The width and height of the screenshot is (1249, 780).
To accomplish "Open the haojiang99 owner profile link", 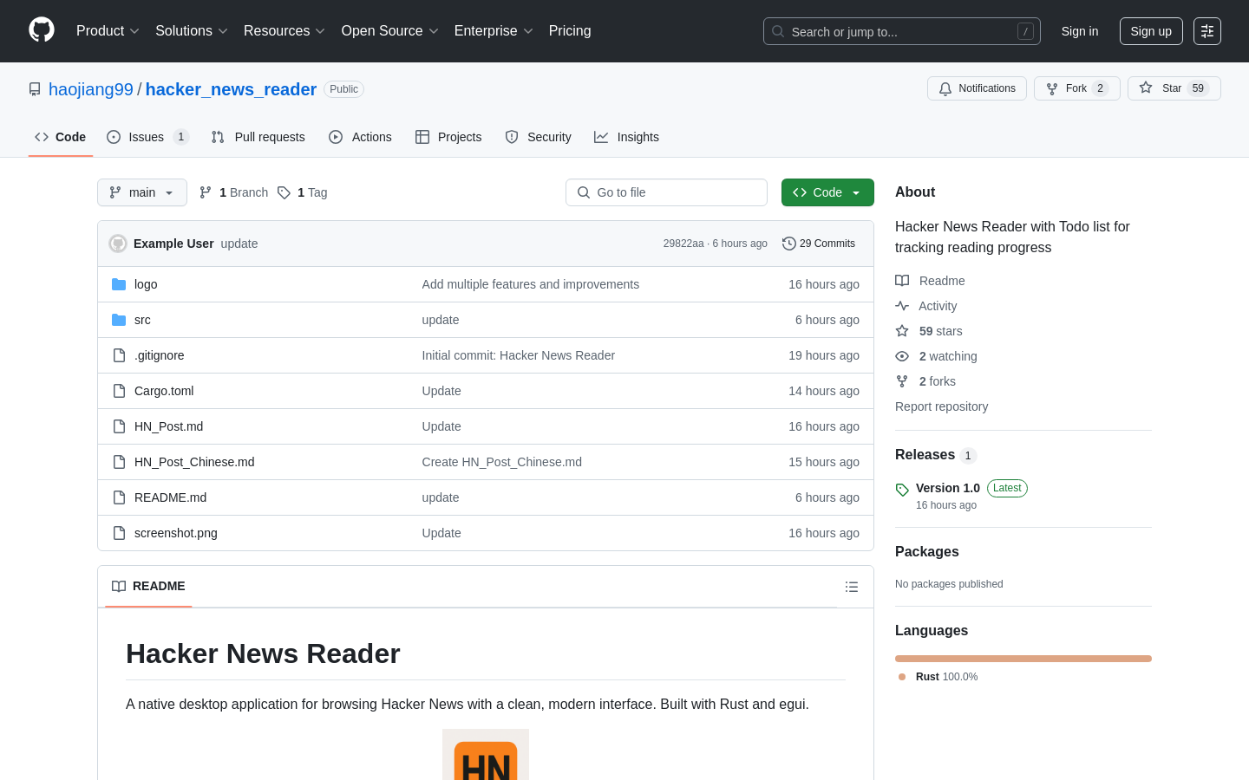I will tap(91, 89).
